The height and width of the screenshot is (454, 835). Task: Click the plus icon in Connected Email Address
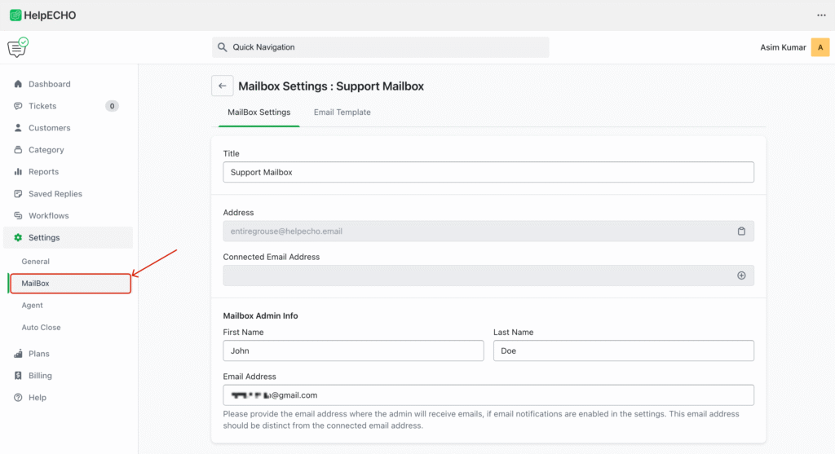(741, 275)
